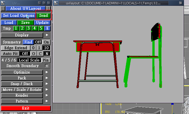The image size is (189, 114).
Task: Click the Auto Fit button
Action: pos(10,53)
